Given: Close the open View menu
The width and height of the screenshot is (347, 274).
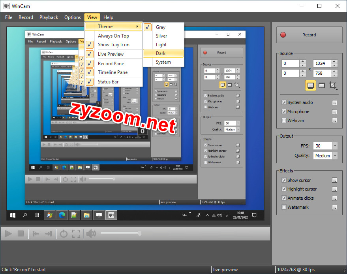Looking at the screenshot, I should click(92, 17).
